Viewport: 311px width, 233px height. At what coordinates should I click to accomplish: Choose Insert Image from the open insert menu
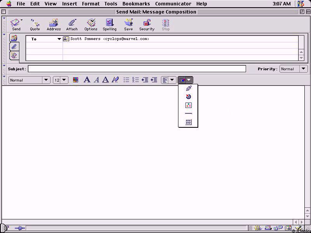(x=189, y=105)
